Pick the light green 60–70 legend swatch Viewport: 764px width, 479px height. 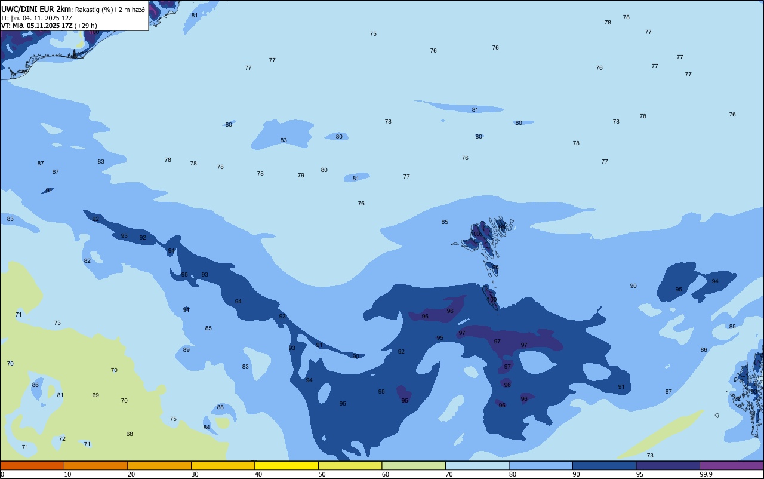point(414,465)
